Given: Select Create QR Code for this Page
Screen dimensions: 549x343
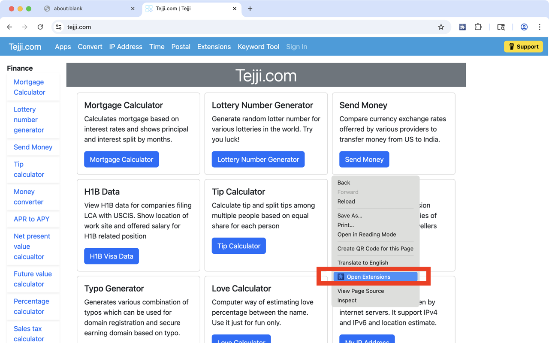Looking at the screenshot, I should click(375, 249).
